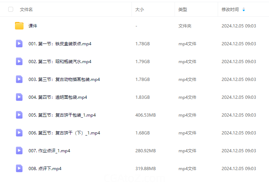Open file 004. 第四节：透明面包袋.mp4
The width and height of the screenshot is (269, 189).
(x=58, y=97)
